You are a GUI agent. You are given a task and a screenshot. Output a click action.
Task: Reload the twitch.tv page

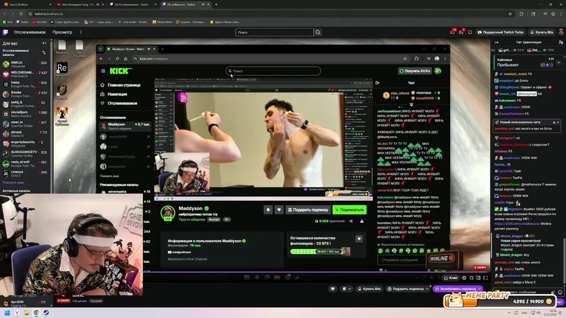click(20, 14)
